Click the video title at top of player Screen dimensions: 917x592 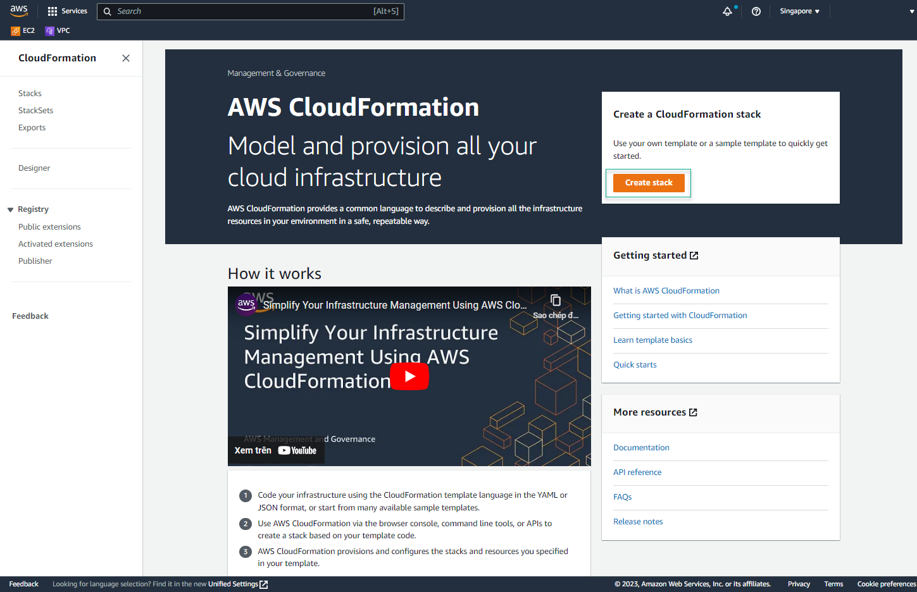click(395, 305)
